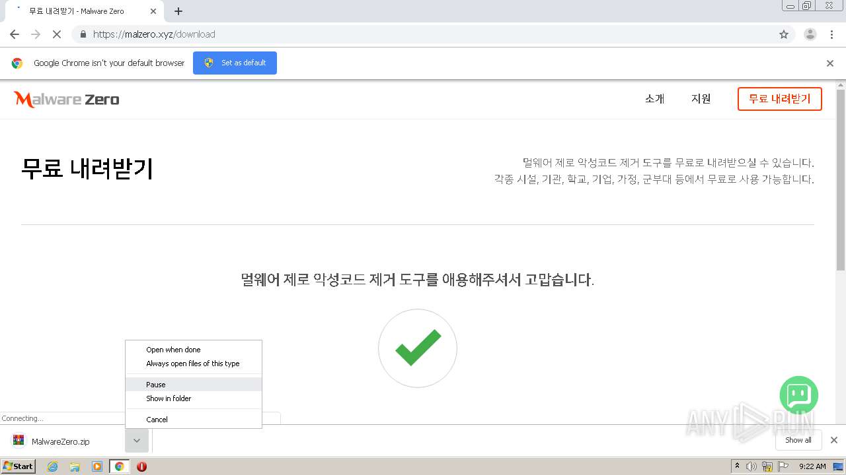Screen dimensions: 846x475
Task: Open Chrome's three-dot menu
Action: (831, 34)
